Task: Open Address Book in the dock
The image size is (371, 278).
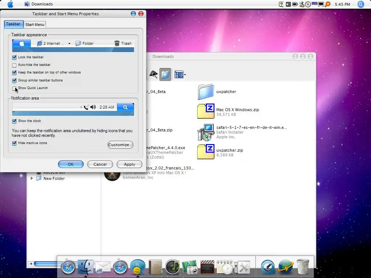Action: [155, 267]
